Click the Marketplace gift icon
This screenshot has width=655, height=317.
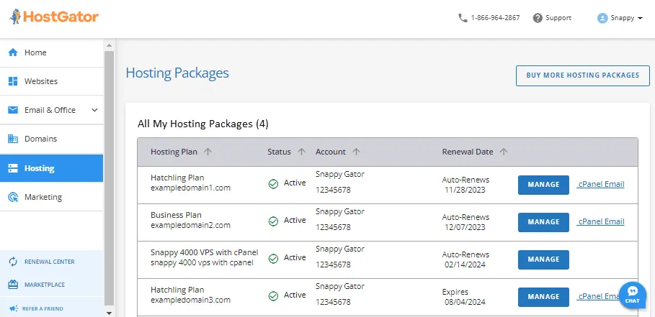point(12,285)
